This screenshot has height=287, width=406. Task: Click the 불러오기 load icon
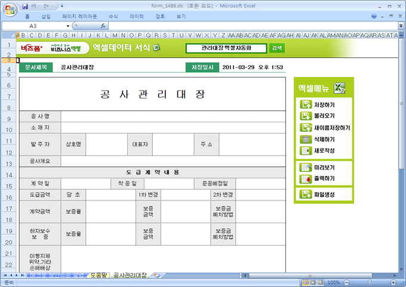[306, 116]
